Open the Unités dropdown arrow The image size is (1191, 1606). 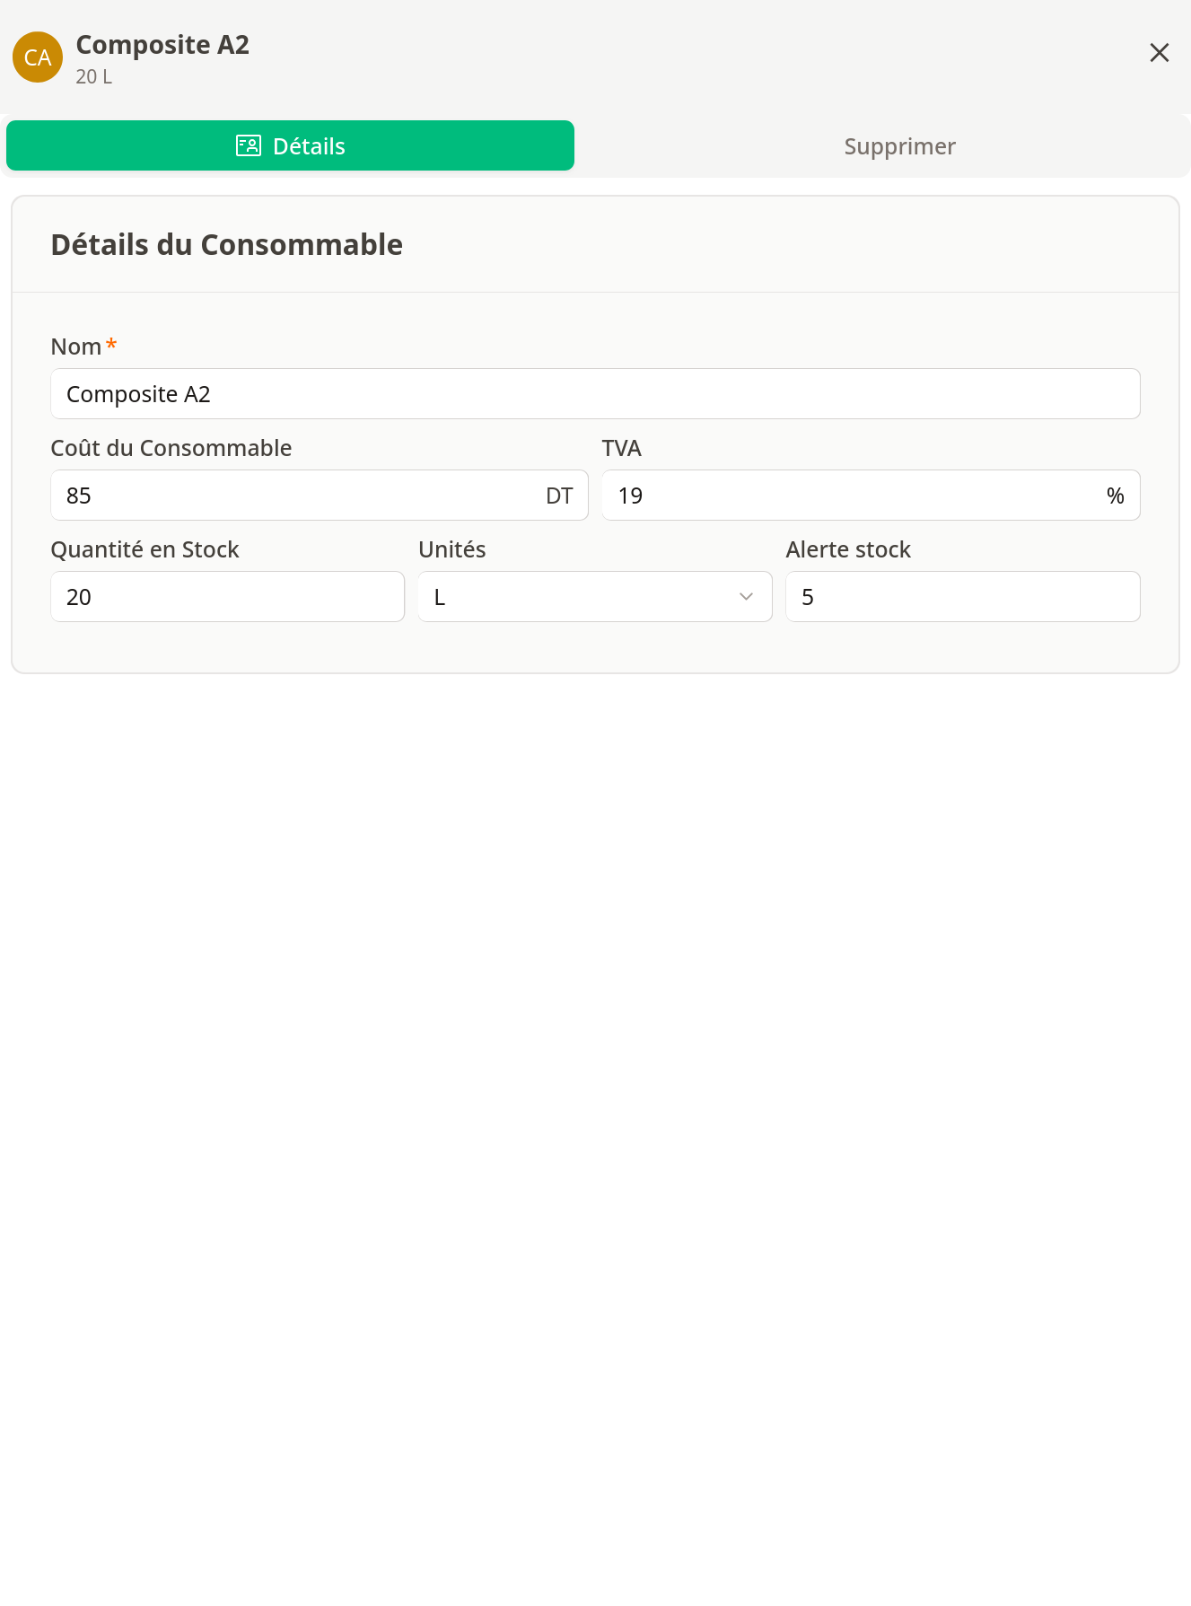[x=746, y=596]
